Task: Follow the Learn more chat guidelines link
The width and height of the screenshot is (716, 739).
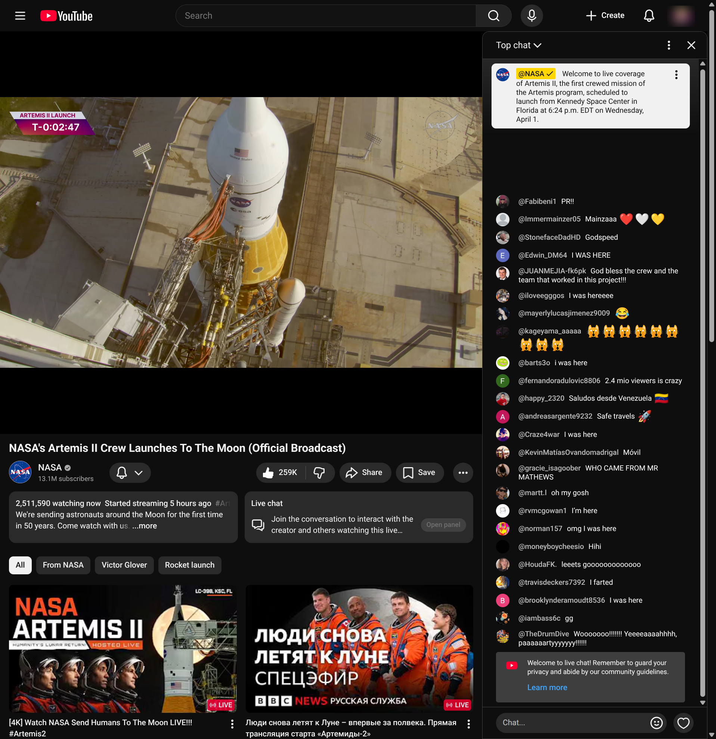Action: click(547, 687)
